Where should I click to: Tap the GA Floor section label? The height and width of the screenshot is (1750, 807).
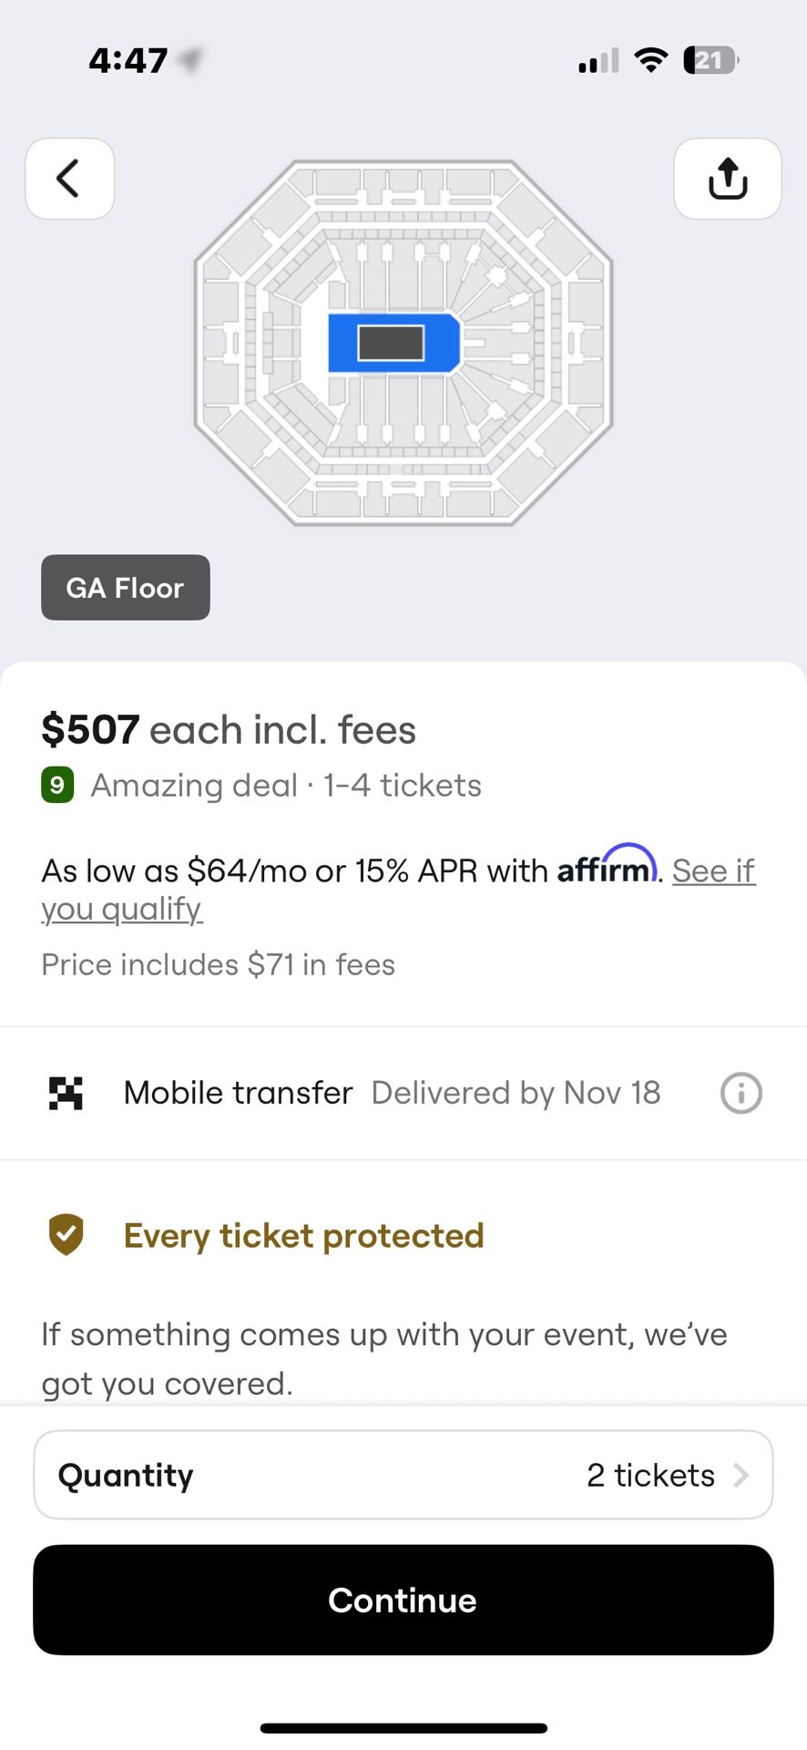tap(126, 588)
